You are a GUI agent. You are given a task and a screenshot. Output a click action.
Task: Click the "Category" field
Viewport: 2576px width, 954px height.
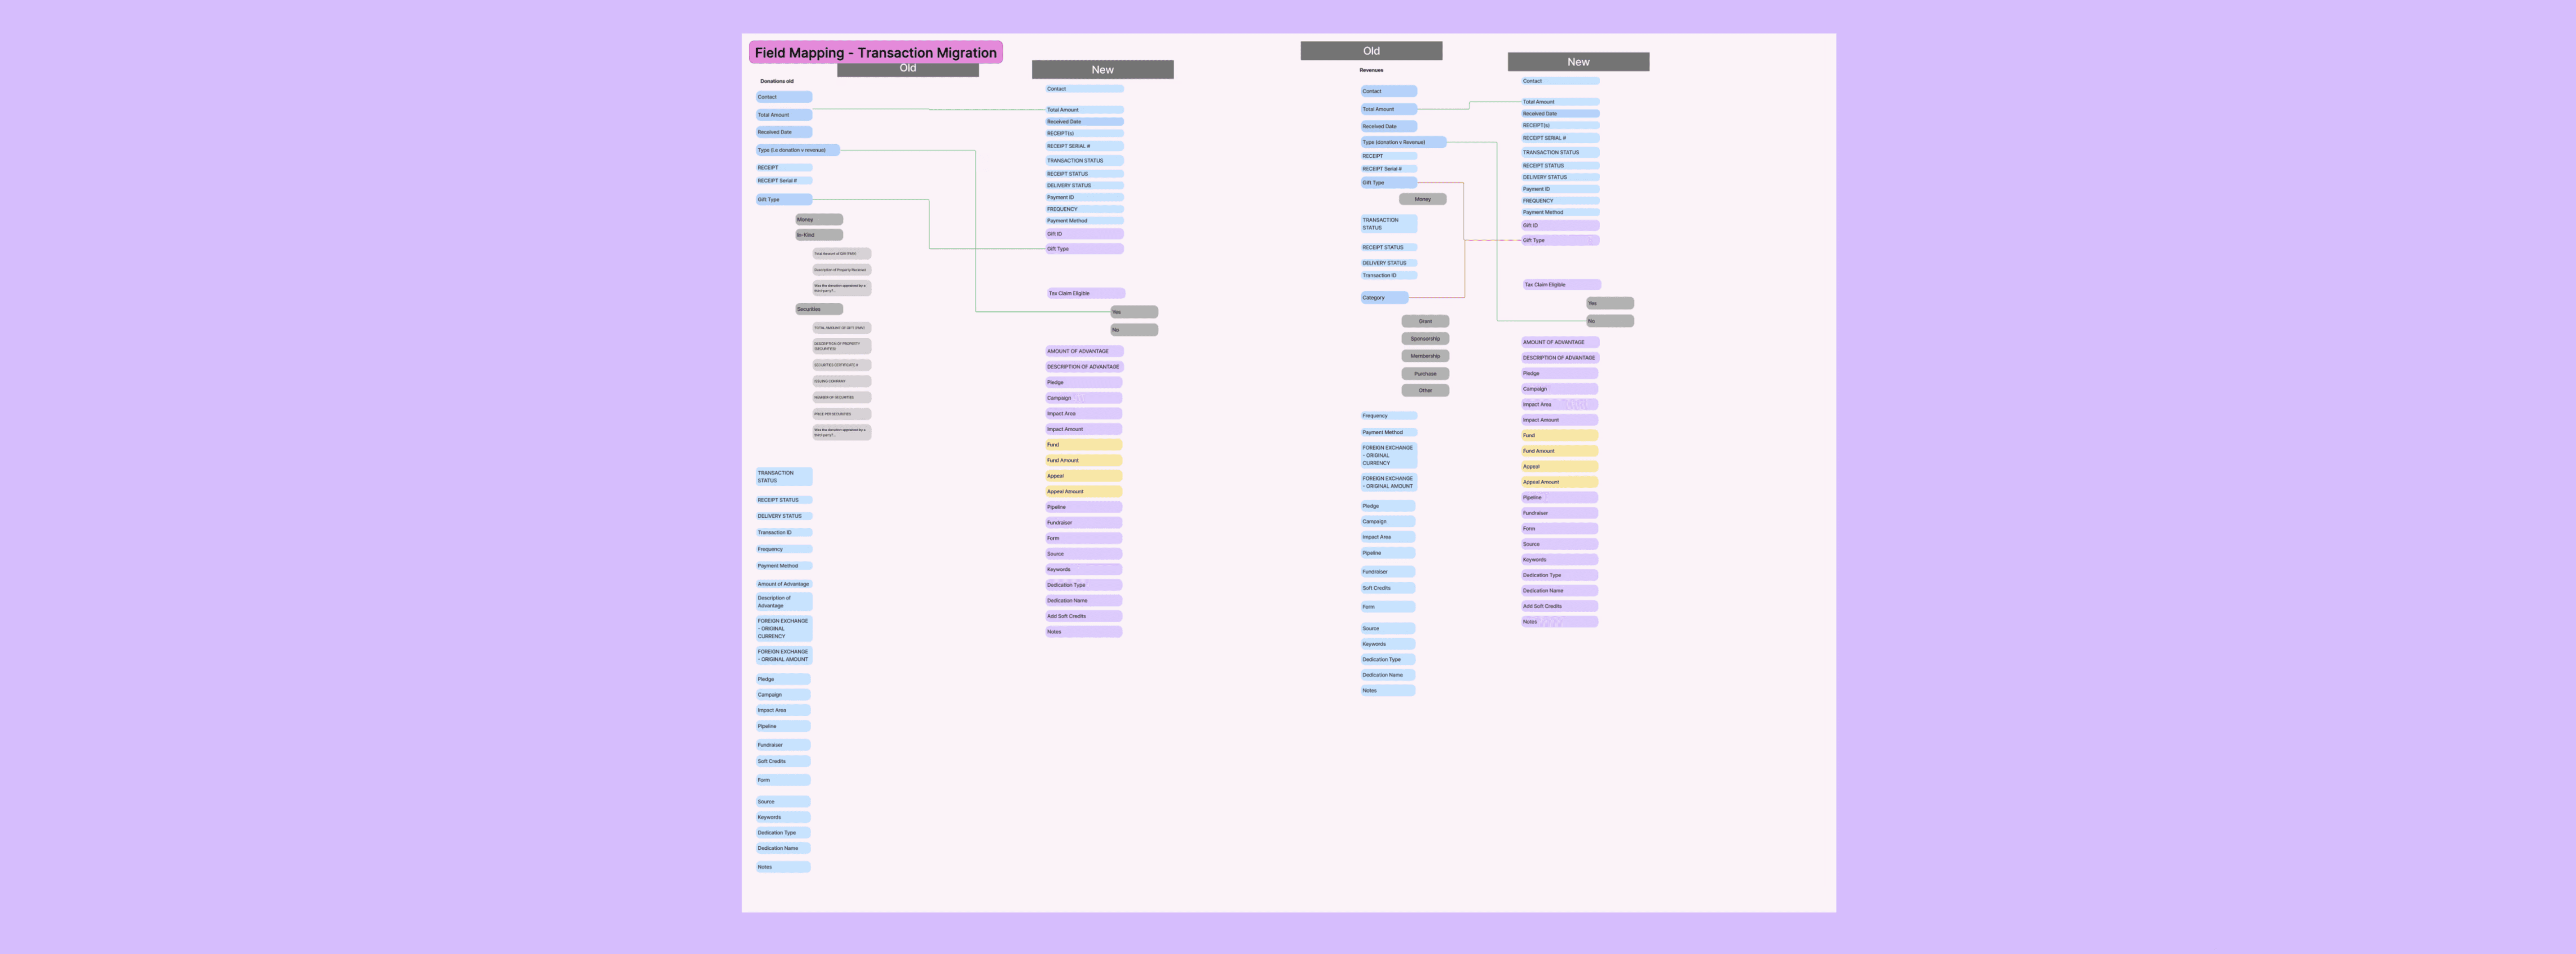coord(1384,297)
